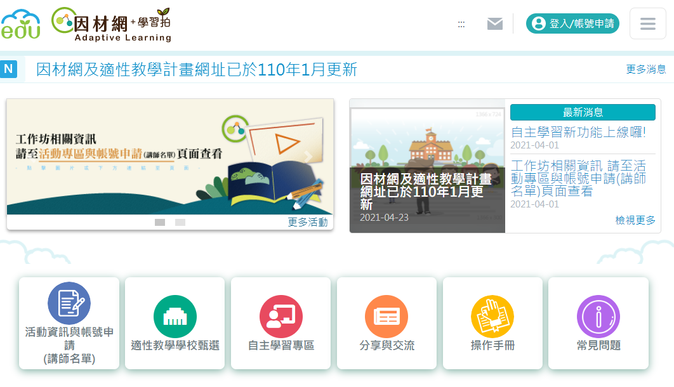Click the edu cloud logo
The width and height of the screenshot is (674, 387).
coord(21,25)
